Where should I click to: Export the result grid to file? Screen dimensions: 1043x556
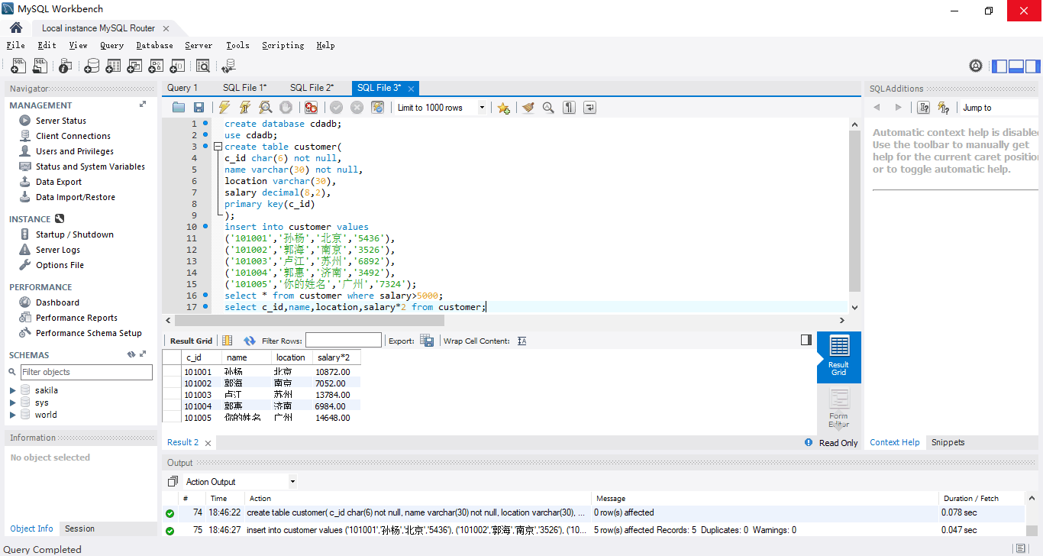[427, 341]
